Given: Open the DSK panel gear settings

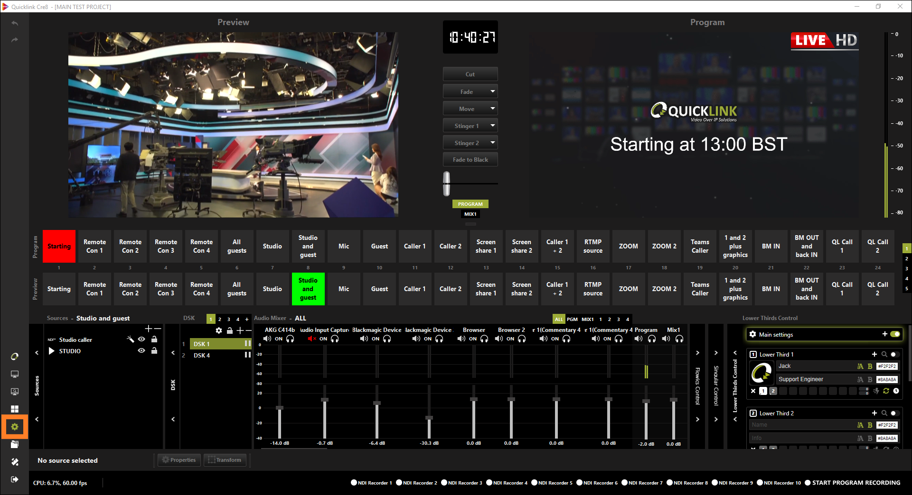Looking at the screenshot, I should tap(218, 330).
